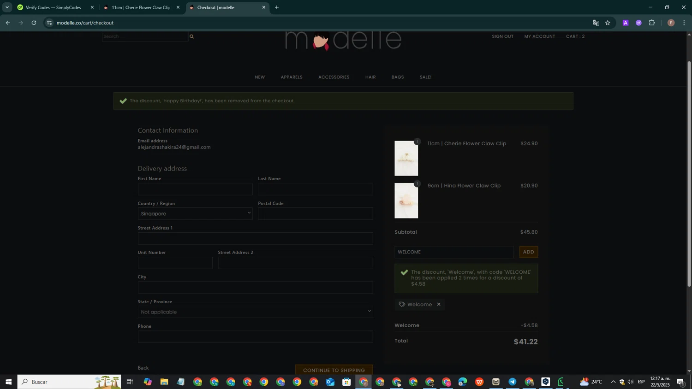This screenshot has height=389, width=692.
Task: Open File Explorer from taskbar
Action: point(164,382)
